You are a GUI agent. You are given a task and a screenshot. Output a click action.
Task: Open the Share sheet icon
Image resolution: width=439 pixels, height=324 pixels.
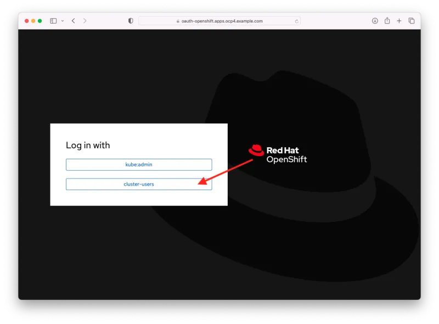[387, 20]
